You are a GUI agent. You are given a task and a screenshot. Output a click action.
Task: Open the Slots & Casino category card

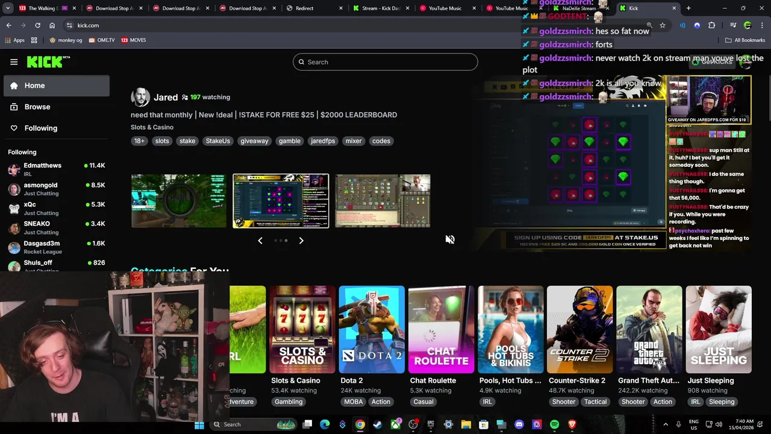(x=302, y=330)
